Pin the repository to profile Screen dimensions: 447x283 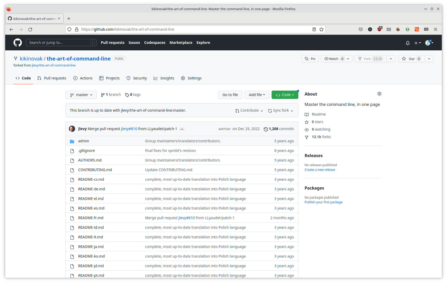(x=310, y=59)
